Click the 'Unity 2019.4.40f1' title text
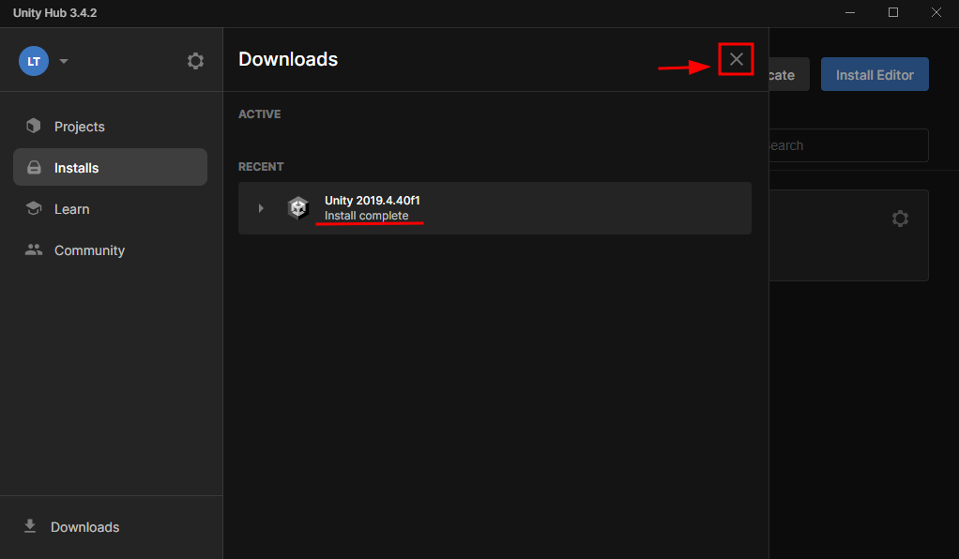 [372, 201]
